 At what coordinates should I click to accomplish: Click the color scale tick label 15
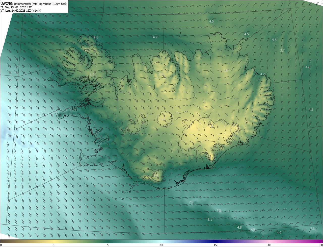point(215,245)
